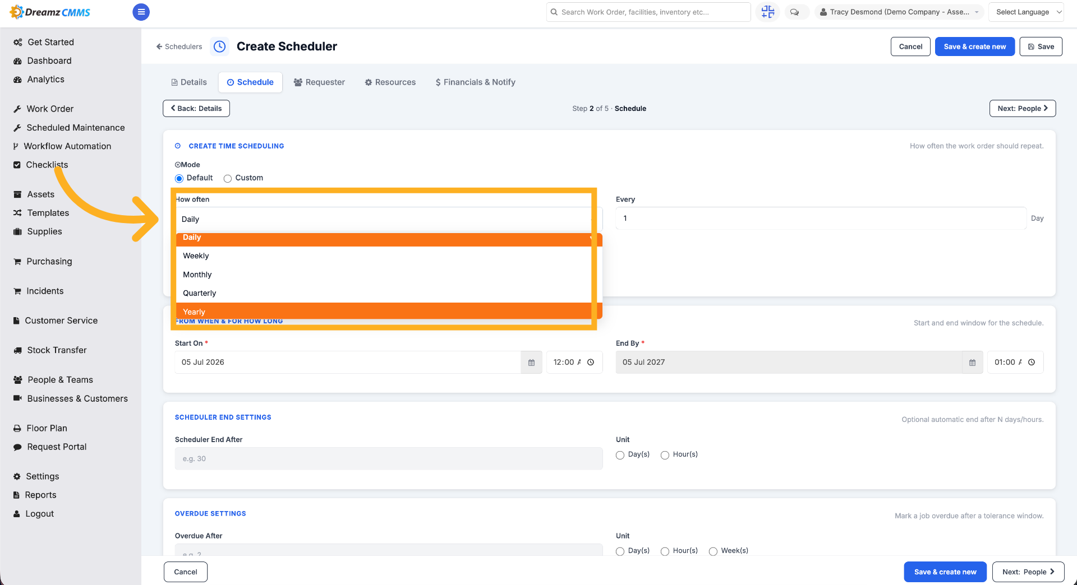Click the QR scan icon in top bar

point(767,12)
